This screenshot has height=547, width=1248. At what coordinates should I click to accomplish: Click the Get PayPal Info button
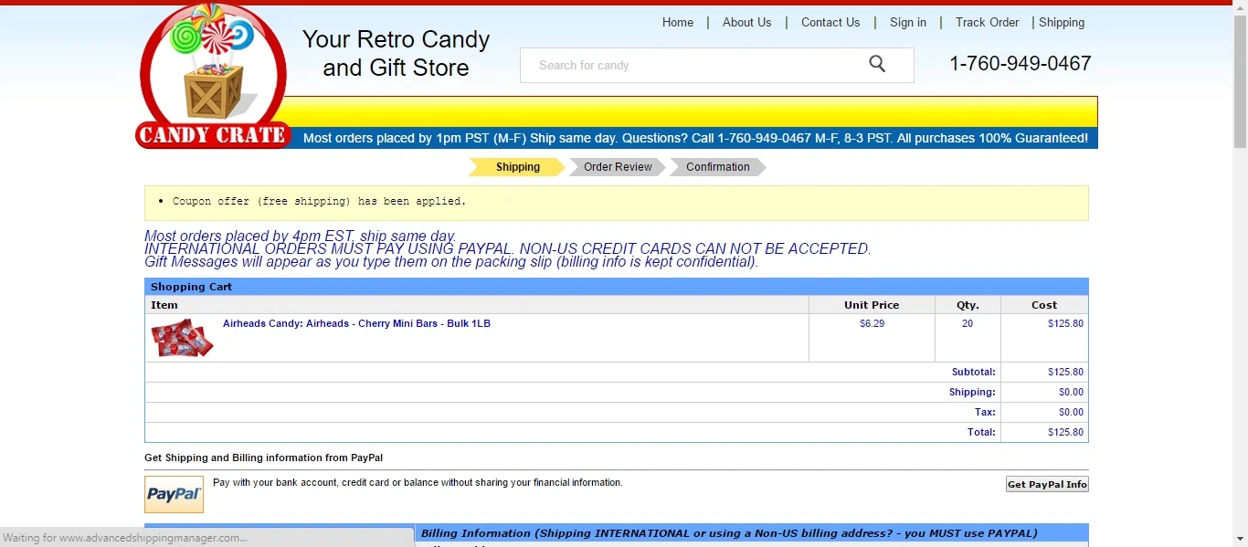pos(1047,484)
